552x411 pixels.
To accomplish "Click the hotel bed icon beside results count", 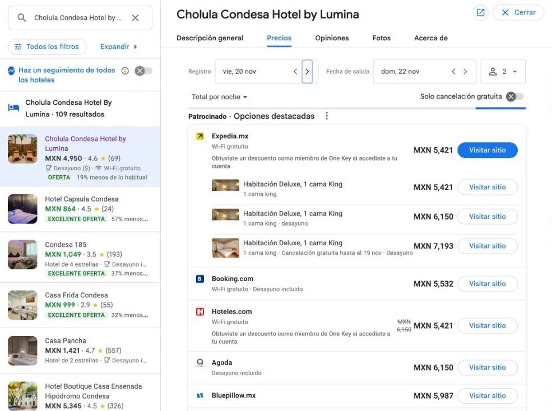I will (x=13, y=108).
